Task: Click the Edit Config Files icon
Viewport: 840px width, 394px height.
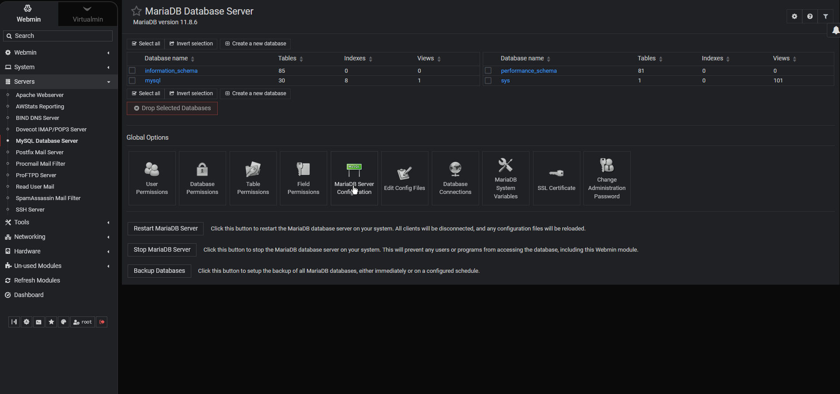Action: pos(405,173)
